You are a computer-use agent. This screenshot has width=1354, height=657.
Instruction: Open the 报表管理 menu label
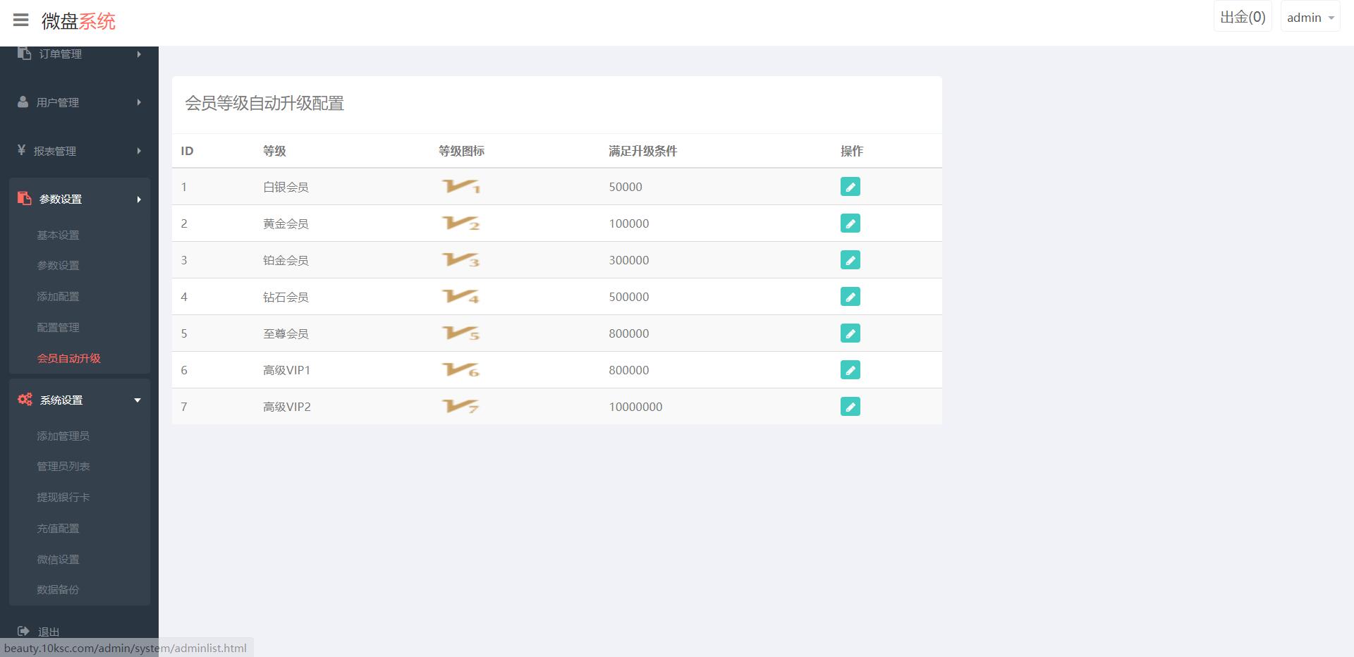(x=55, y=152)
